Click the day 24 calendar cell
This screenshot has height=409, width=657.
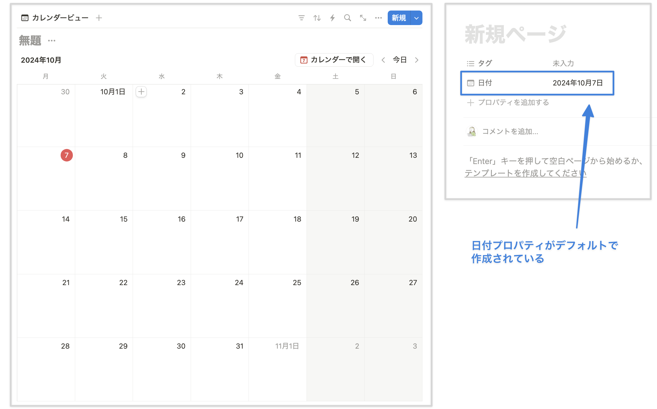[x=220, y=306]
